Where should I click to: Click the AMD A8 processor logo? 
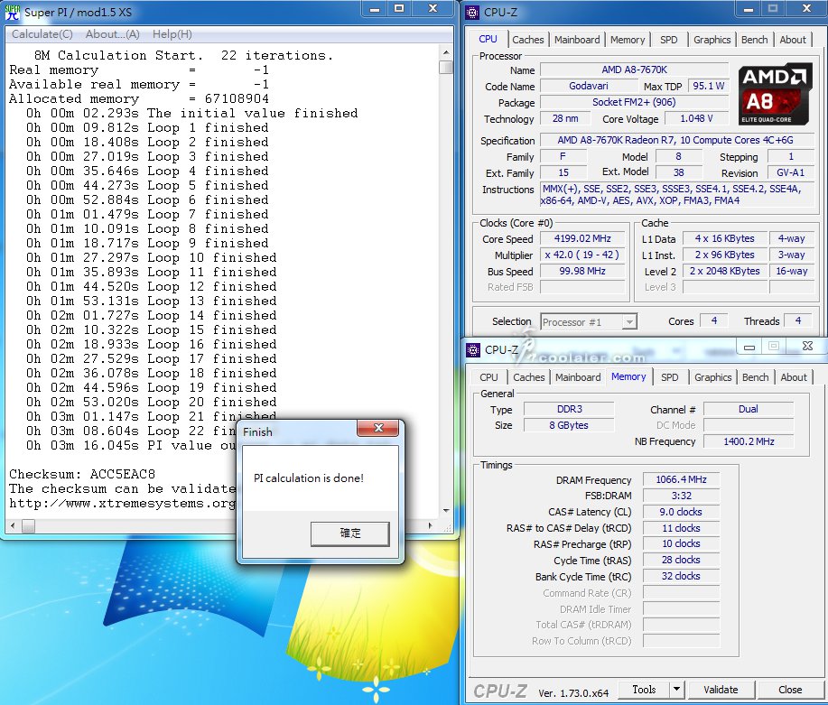774,94
